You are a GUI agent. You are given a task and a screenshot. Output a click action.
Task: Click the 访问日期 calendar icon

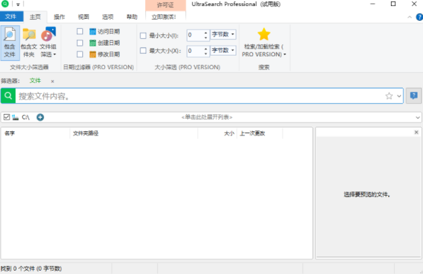click(x=92, y=31)
